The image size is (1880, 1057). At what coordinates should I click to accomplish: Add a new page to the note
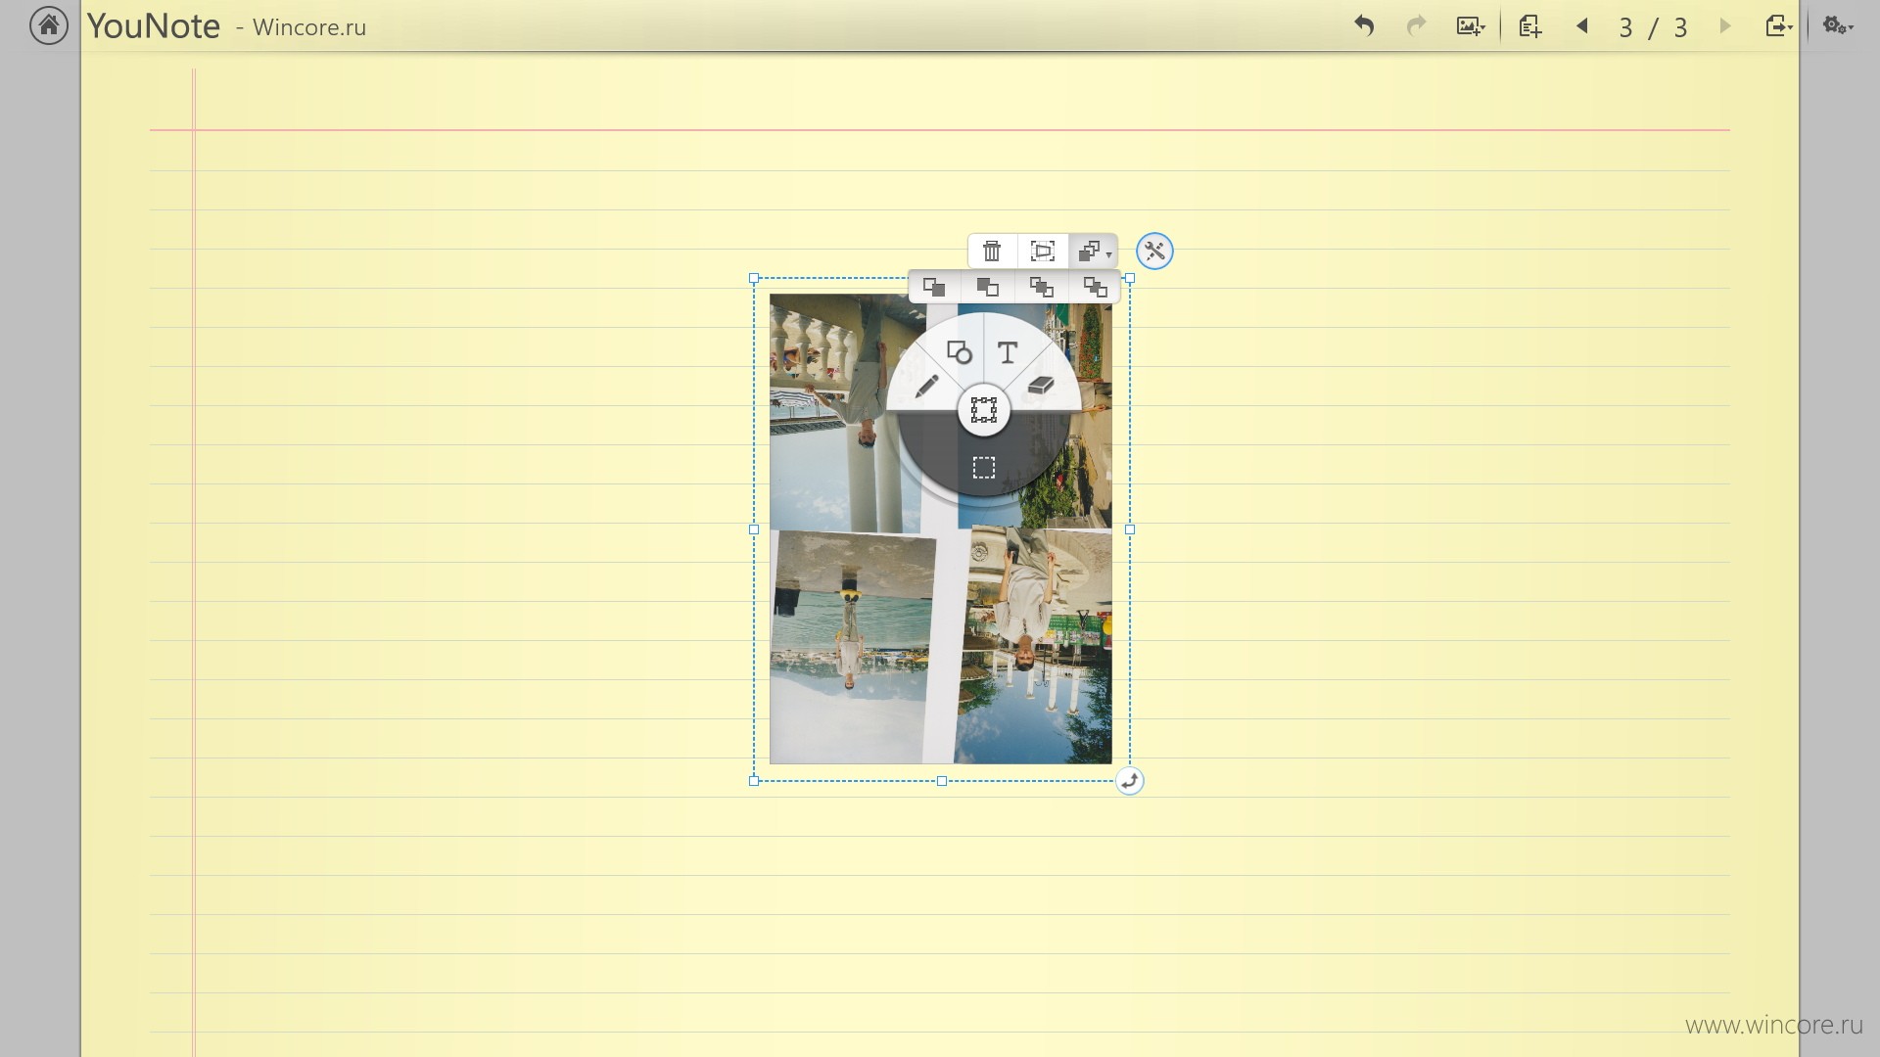coord(1530,26)
